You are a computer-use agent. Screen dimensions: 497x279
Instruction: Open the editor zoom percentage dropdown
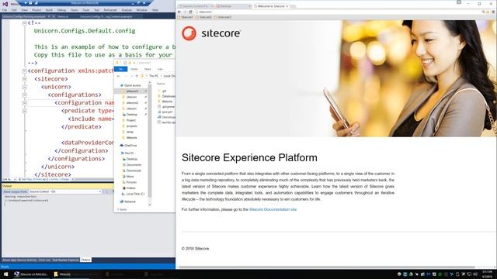click(9, 179)
